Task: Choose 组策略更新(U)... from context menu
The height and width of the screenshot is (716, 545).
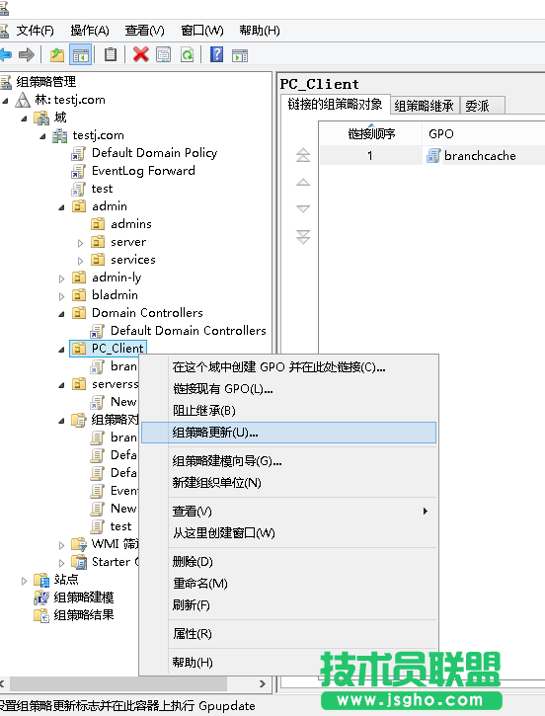Action: point(288,433)
